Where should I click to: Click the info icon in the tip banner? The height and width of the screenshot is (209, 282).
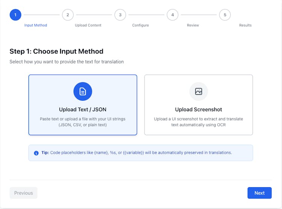click(x=36, y=153)
